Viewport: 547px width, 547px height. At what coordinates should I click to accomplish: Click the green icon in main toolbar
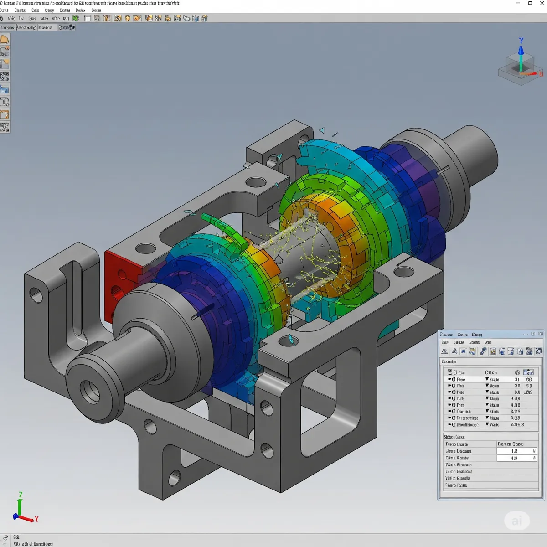tap(76, 18)
